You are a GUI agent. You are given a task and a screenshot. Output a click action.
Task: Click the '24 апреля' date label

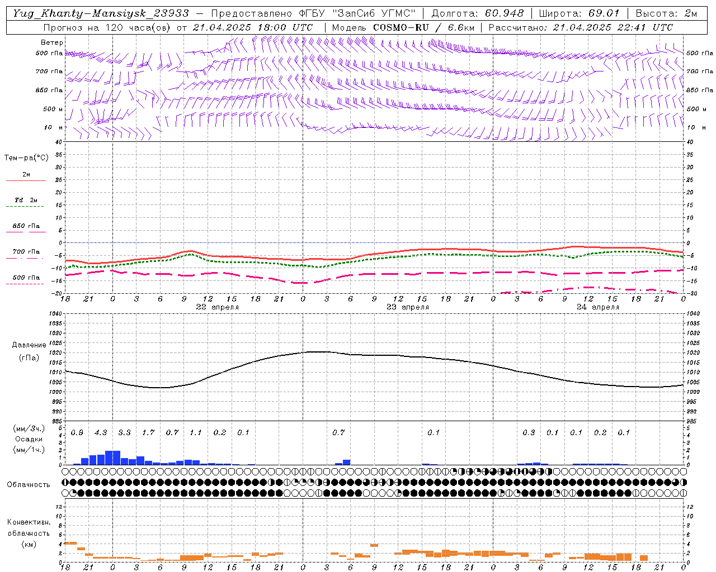pyautogui.click(x=598, y=307)
